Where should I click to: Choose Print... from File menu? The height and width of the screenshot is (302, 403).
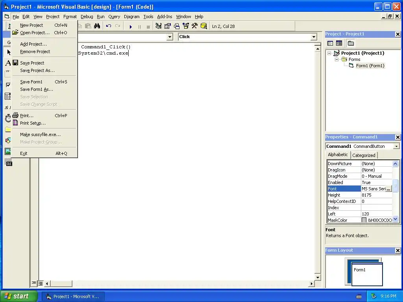[x=44, y=116]
